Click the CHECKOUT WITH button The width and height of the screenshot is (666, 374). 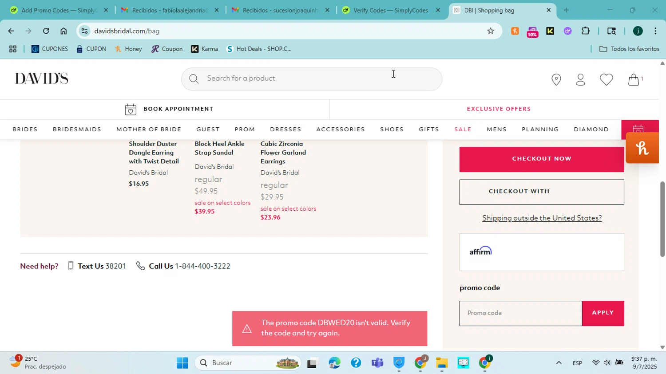(542, 192)
